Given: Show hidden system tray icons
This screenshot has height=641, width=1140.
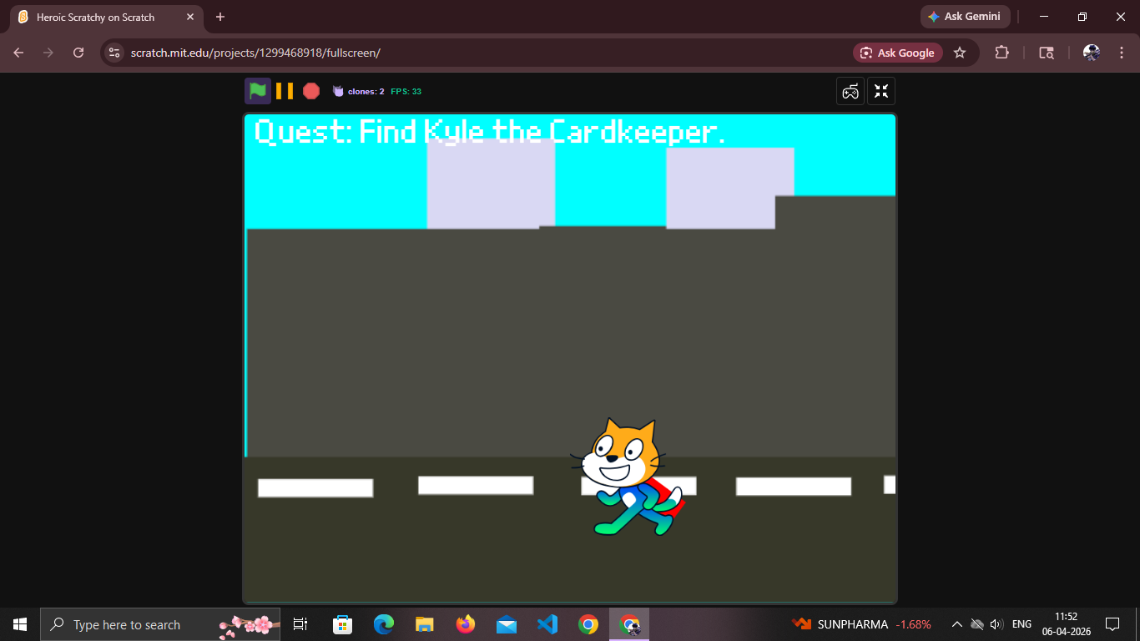Looking at the screenshot, I should point(957,624).
